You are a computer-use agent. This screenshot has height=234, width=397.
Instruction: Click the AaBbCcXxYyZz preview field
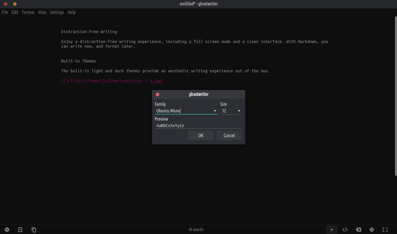point(198,126)
